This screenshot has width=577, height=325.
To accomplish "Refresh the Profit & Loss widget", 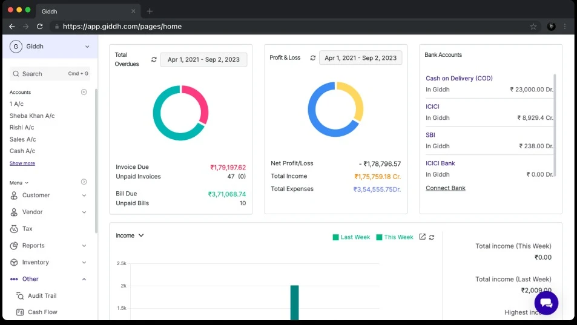I will coord(313,58).
